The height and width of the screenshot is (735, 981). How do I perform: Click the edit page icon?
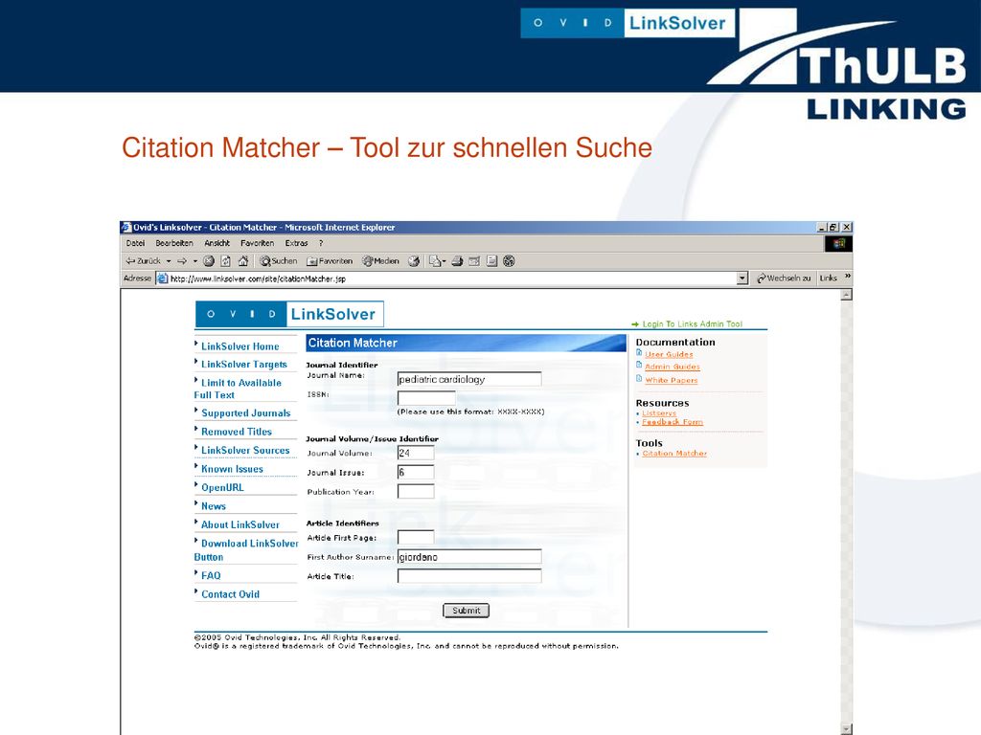[474, 261]
